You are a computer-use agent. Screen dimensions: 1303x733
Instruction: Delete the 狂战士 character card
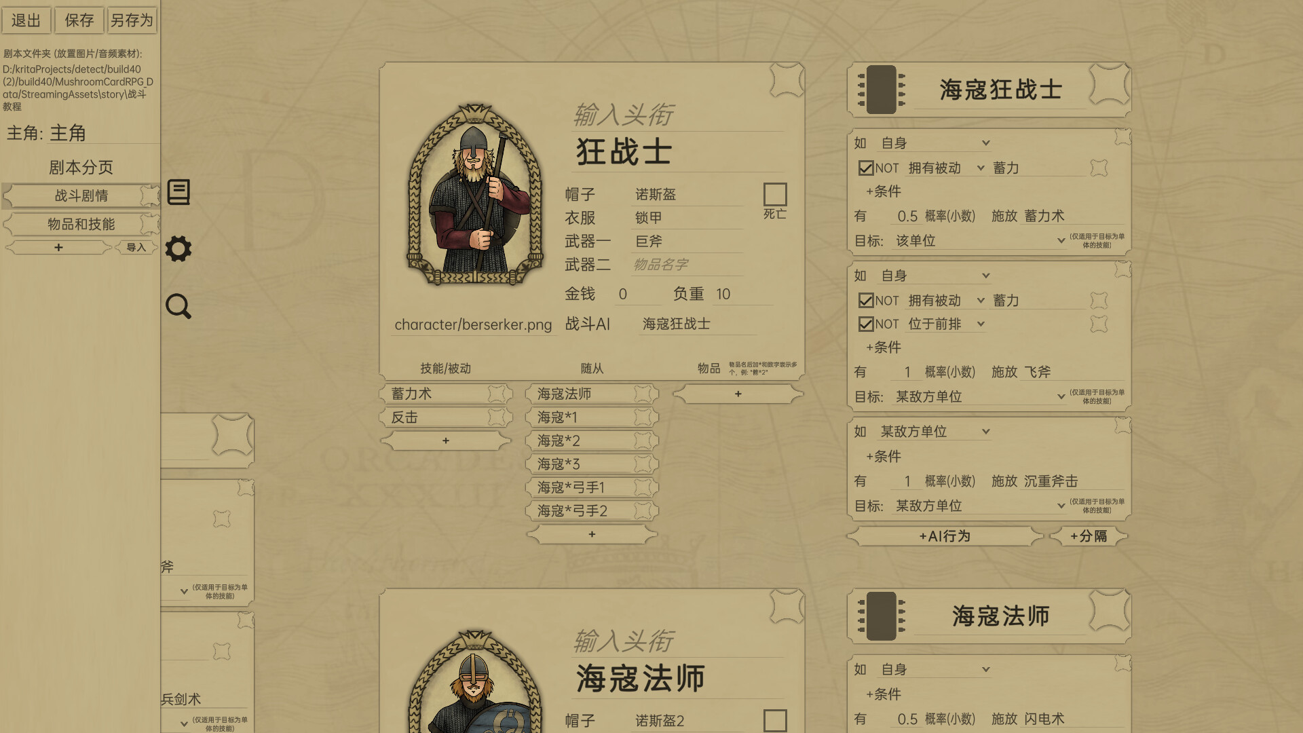[787, 81]
